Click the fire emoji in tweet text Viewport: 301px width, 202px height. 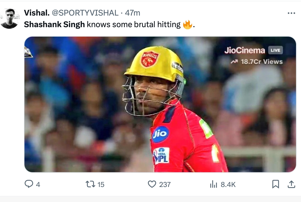[x=187, y=25]
